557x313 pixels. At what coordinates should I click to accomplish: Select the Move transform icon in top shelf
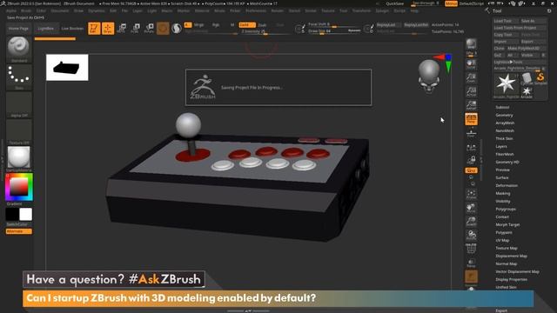point(122,29)
